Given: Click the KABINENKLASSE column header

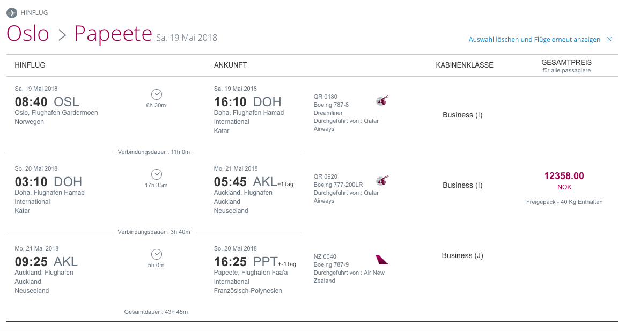Looking at the screenshot, I should (x=465, y=65).
